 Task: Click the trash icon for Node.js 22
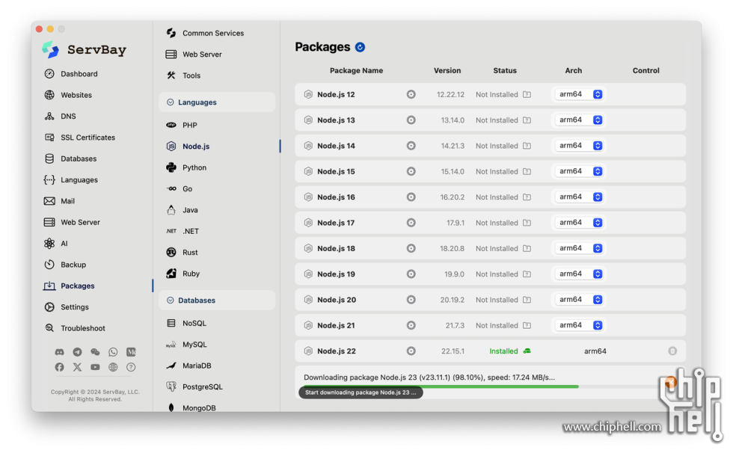(672, 351)
